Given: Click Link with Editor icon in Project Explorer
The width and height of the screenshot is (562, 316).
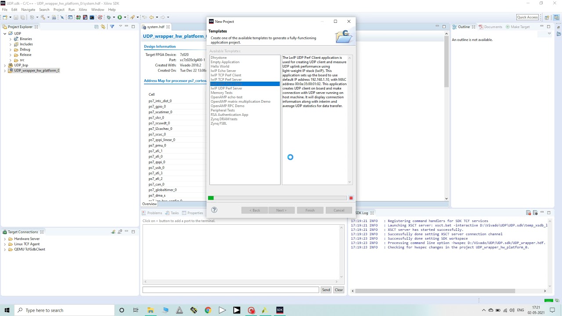Looking at the screenshot, I should [103, 27].
